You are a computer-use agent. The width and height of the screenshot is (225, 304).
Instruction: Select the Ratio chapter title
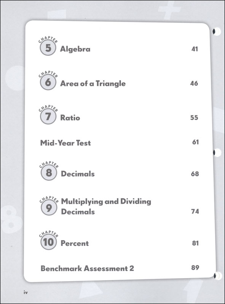click(70, 118)
